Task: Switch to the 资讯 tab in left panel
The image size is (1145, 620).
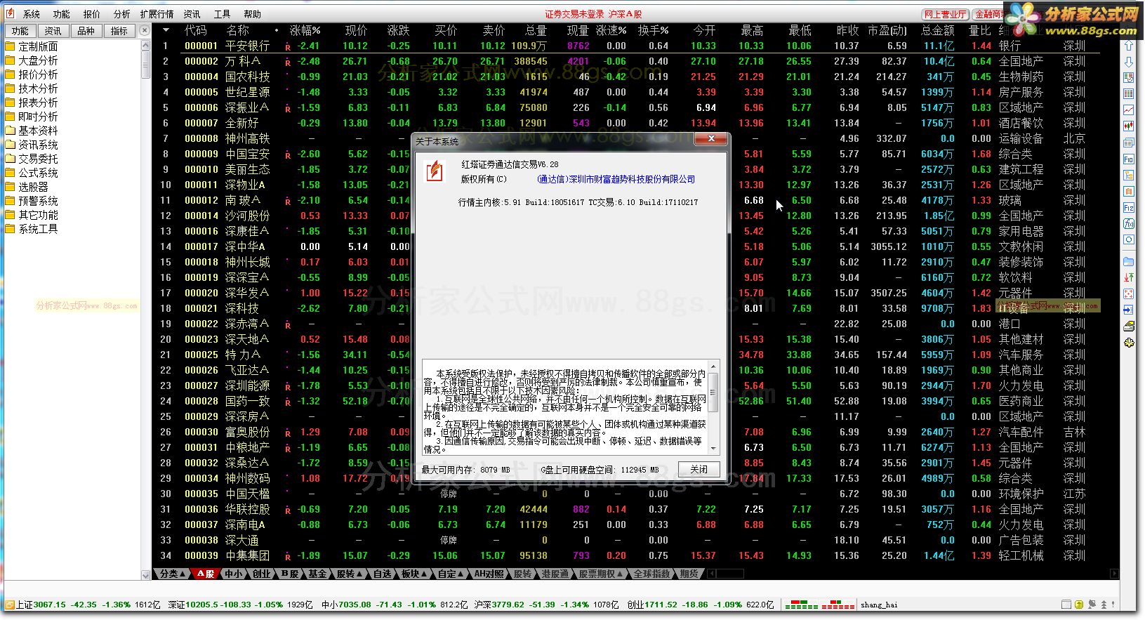Action: point(53,31)
